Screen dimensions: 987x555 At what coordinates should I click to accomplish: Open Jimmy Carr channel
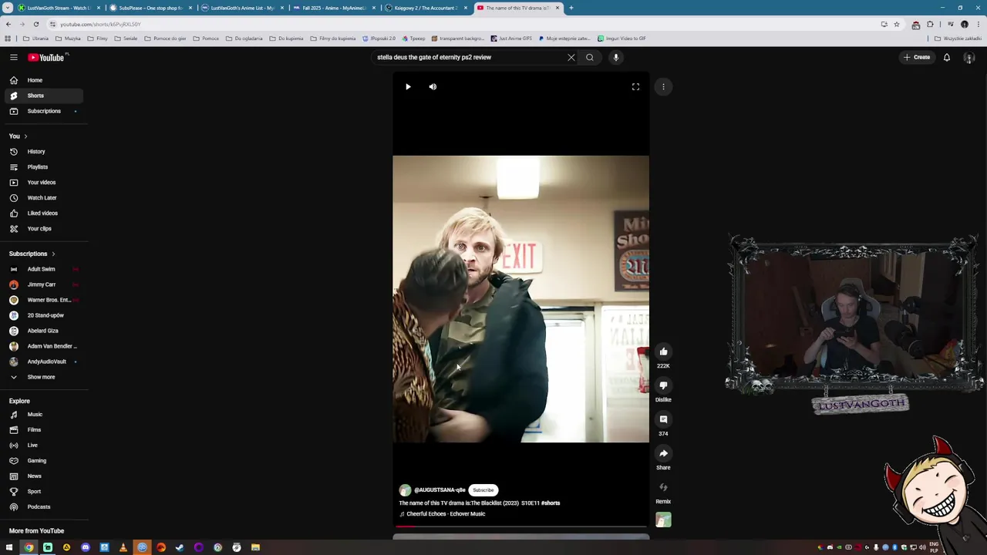(43, 284)
